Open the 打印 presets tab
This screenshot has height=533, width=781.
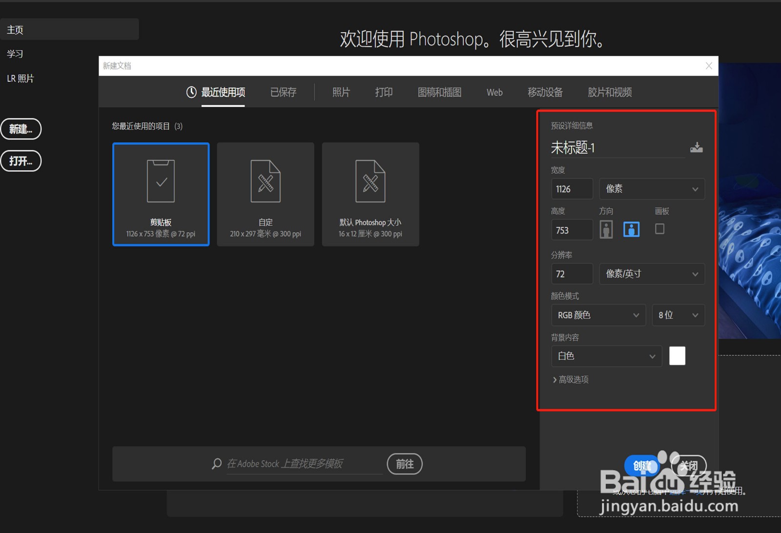point(384,92)
